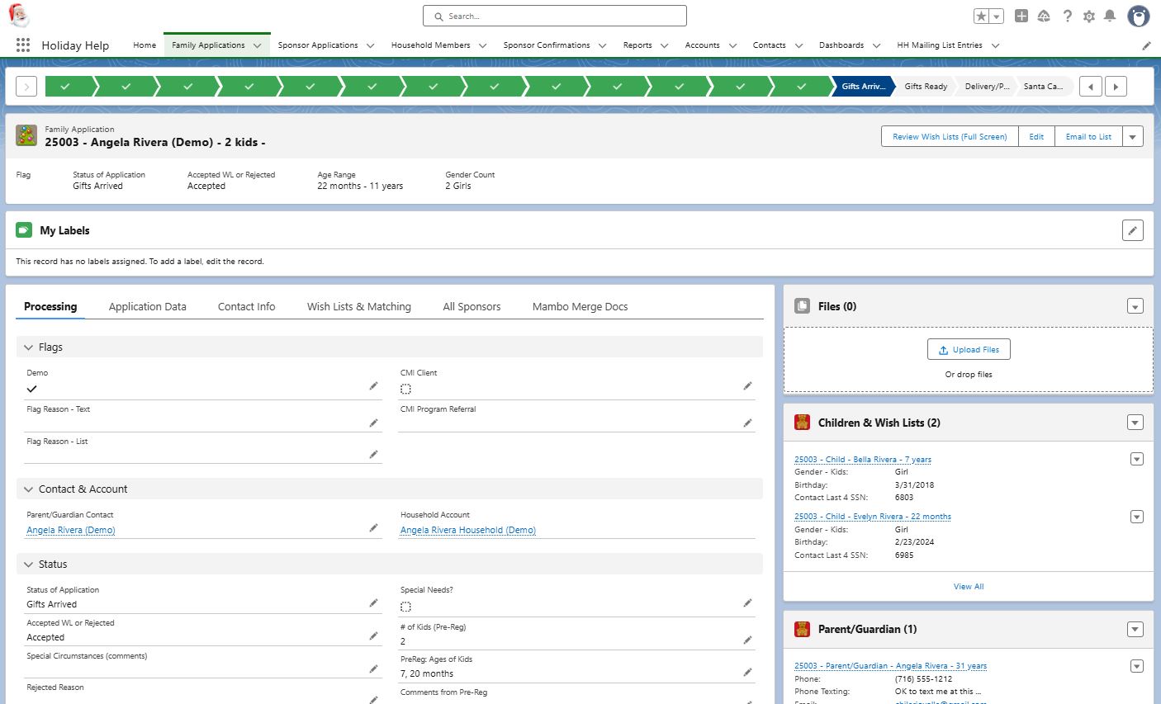This screenshot has height=704, width=1161.
Task: Open the user profile avatar
Action: tap(1138, 17)
